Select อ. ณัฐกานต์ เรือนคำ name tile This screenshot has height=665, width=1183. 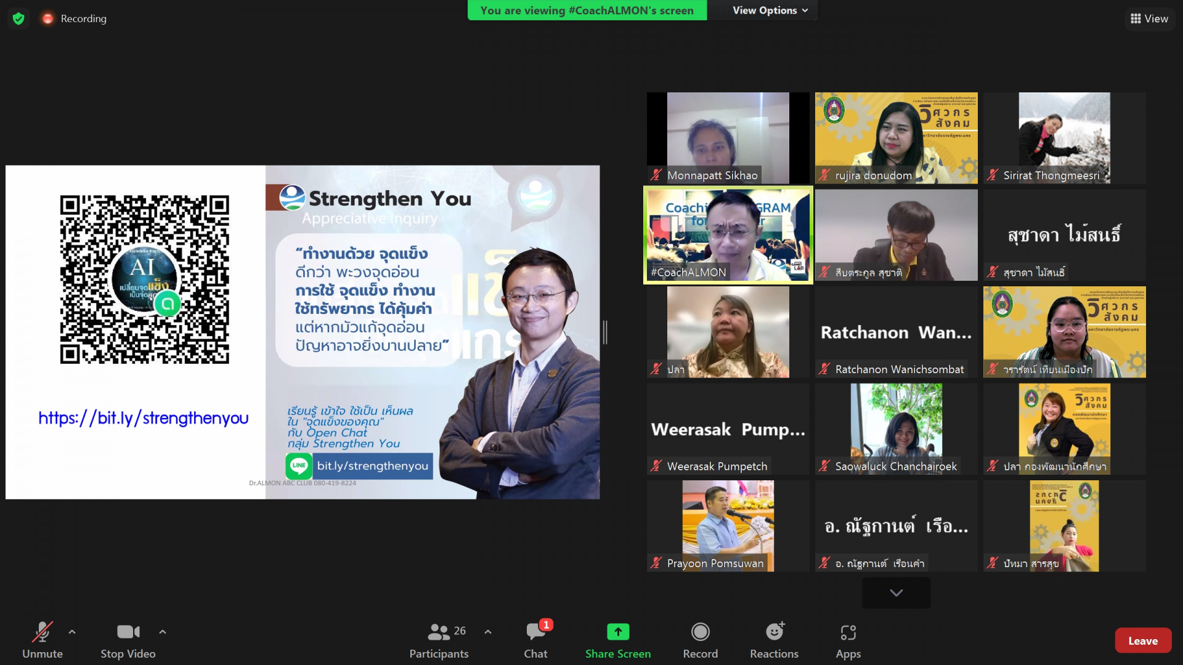(x=896, y=526)
